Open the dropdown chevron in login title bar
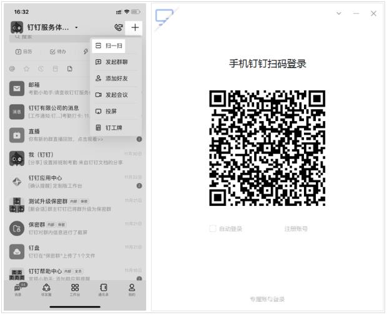The width and height of the screenshot is (387, 315). 339,14
